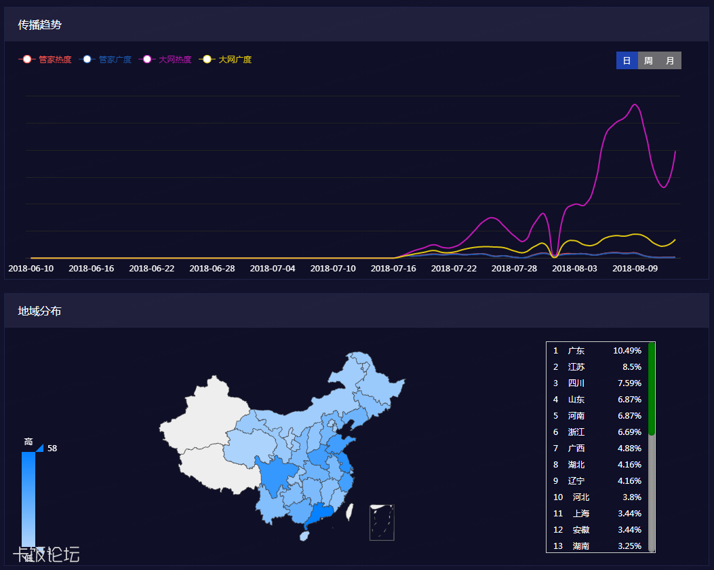Screen dimensions: 714x570
Task: Select 江苏 row in ranking list
Action: 597,367
